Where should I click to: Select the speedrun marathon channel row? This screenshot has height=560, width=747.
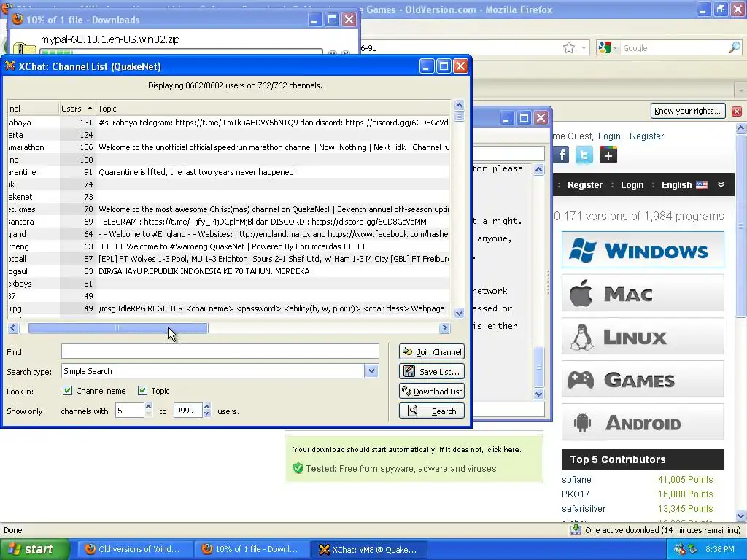pyautogui.click(x=228, y=147)
